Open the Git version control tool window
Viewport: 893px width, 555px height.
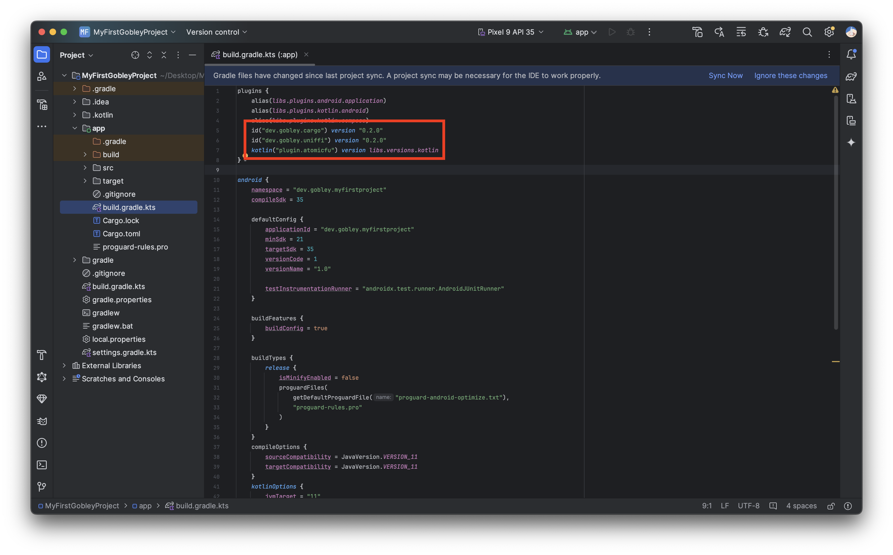point(42,487)
